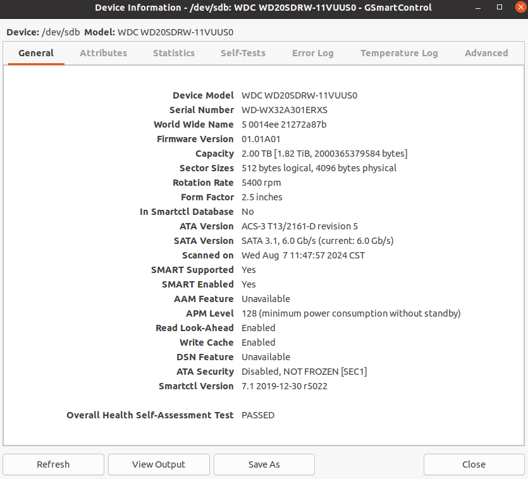Select the serial number WD-WX32A301ERXS

284,110
